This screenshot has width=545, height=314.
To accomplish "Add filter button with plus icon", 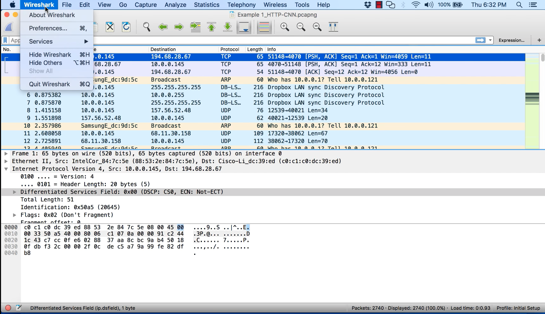I will [539, 40].
